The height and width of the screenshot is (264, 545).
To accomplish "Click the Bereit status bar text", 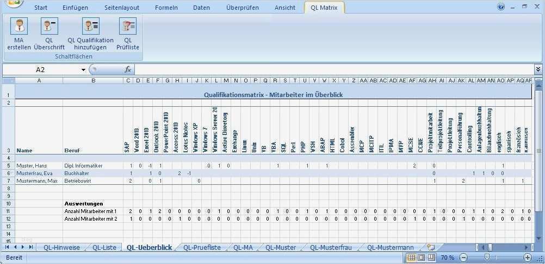I will [x=14, y=257].
